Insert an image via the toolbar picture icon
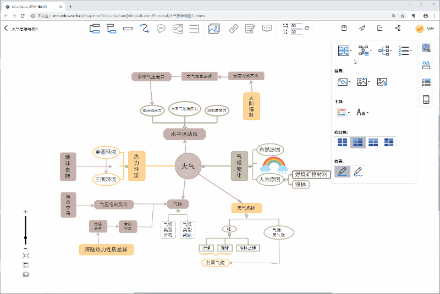 click(x=214, y=28)
